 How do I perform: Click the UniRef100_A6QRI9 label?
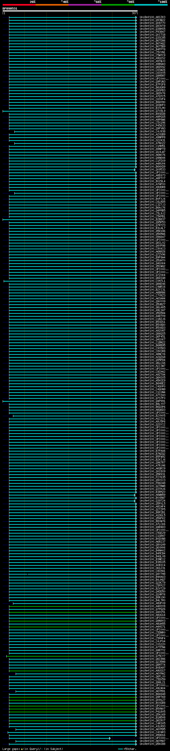coord(152,469)
